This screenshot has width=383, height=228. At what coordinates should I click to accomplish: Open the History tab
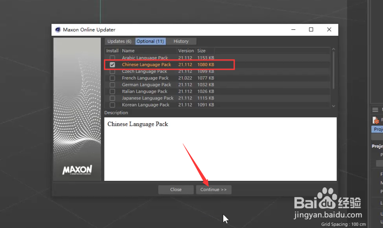[x=181, y=41]
